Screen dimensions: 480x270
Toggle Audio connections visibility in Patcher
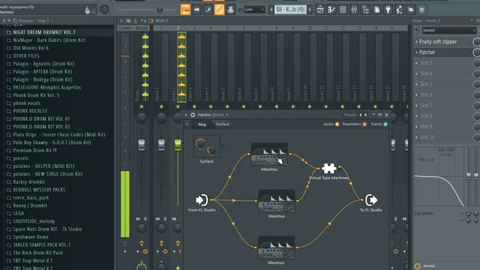337,124
